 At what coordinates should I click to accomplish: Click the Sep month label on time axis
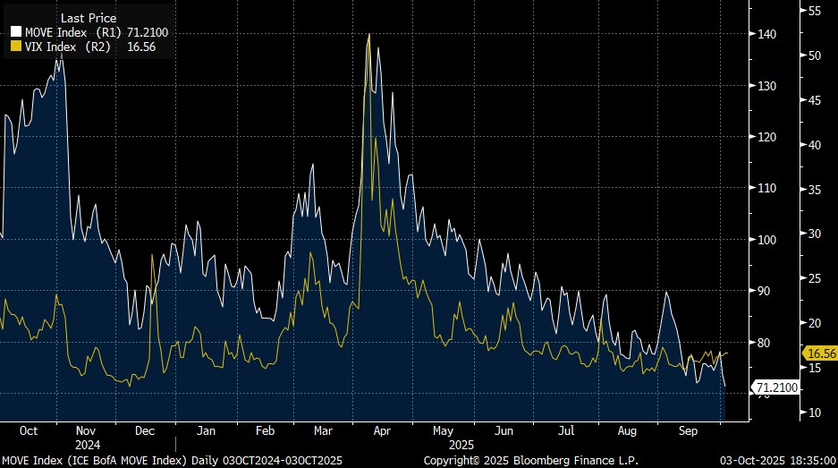tap(689, 430)
